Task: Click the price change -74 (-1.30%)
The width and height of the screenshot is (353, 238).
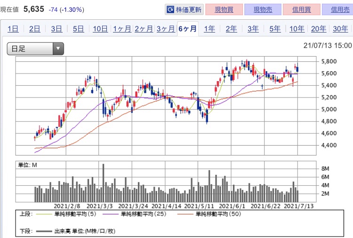Action: 66,9
